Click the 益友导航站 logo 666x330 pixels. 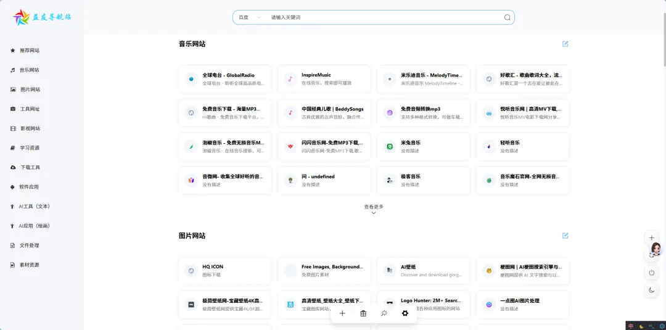[x=42, y=17]
